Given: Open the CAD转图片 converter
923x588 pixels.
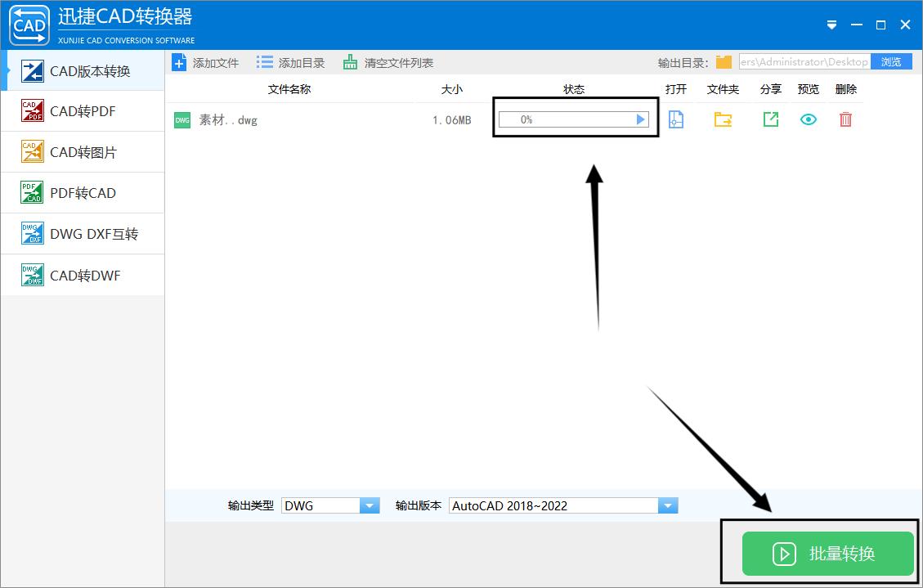Looking at the screenshot, I should 83,152.
